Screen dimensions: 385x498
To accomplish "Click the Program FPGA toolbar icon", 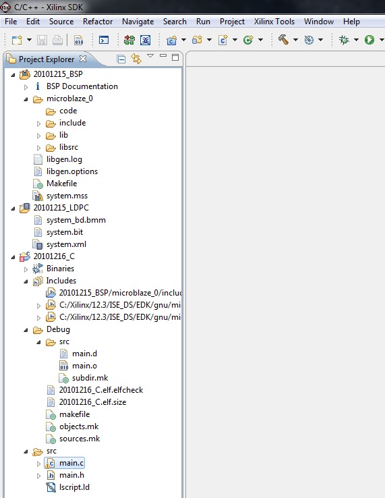I will [129, 40].
